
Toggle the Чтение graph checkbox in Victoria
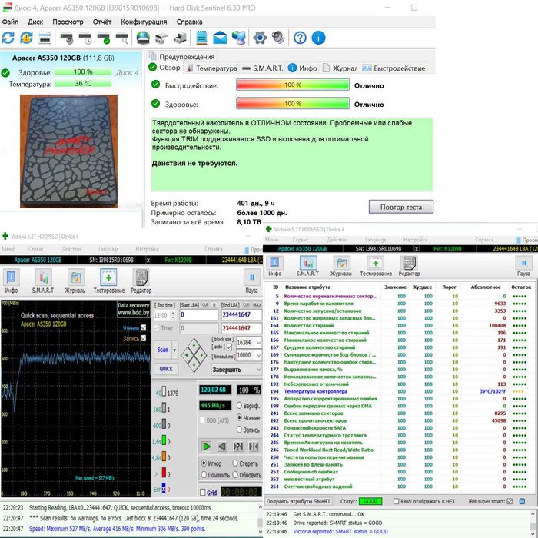pos(144,327)
